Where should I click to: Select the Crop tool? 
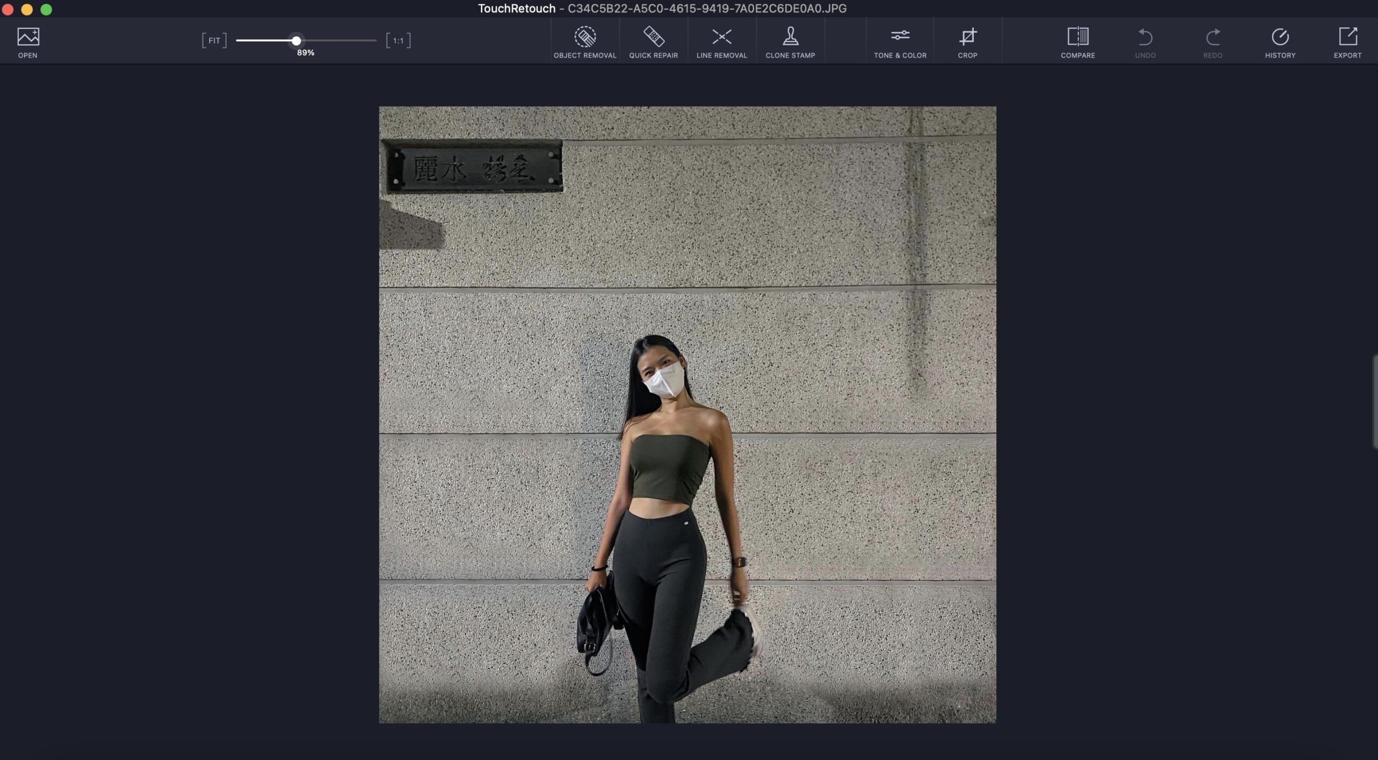click(x=967, y=42)
